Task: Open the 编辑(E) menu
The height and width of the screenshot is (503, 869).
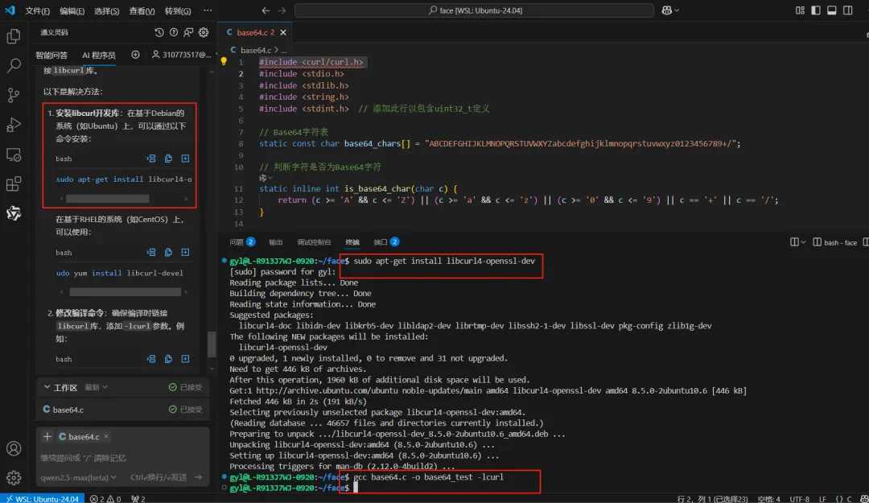Action: point(72,11)
